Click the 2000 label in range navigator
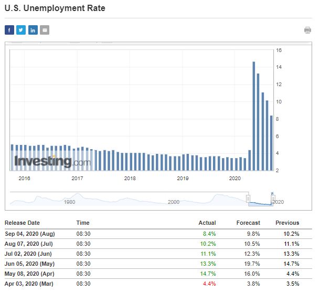320x292 pixels. (x=174, y=202)
